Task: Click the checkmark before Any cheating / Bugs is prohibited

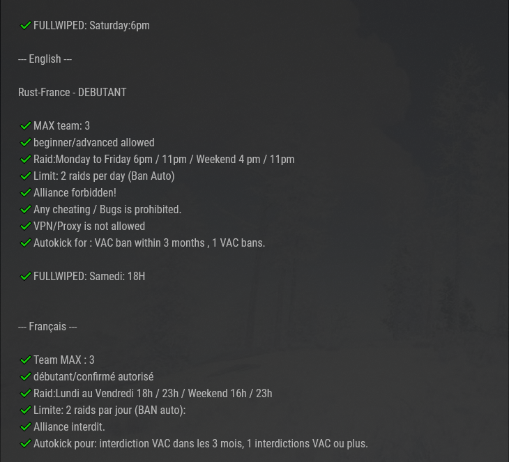Action: [25, 210]
